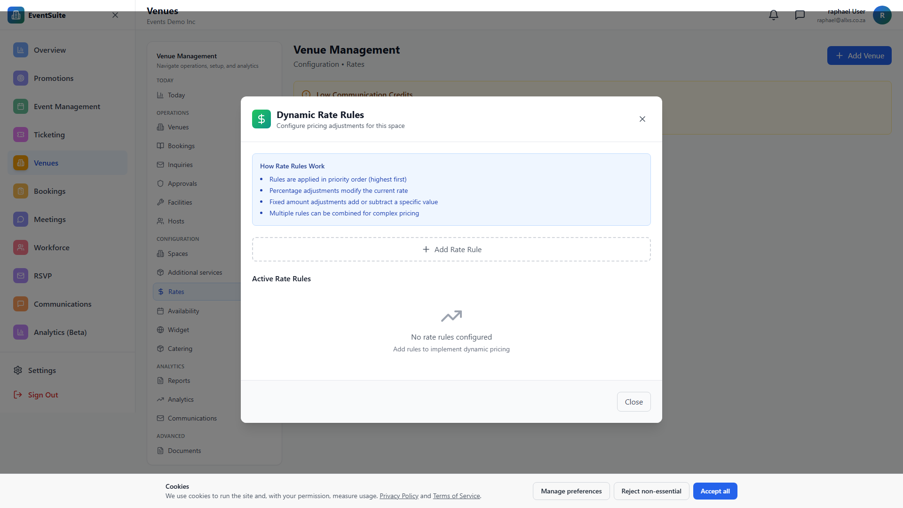This screenshot has height=508, width=903.
Task: Open Workforce from main sidebar
Action: (51, 247)
